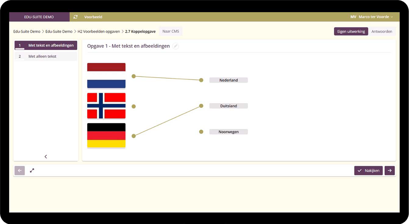Click the Nakijken check button
This screenshot has width=409, height=224.
pyautogui.click(x=368, y=171)
